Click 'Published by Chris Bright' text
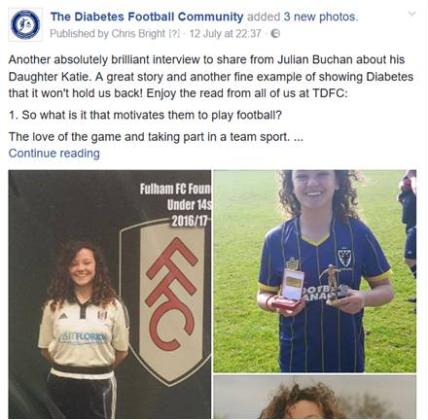 point(107,33)
